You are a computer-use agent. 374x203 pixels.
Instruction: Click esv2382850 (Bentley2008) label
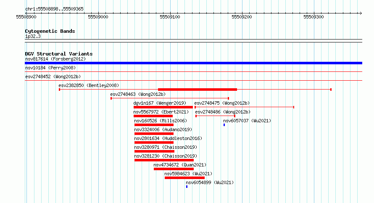pos(89,85)
